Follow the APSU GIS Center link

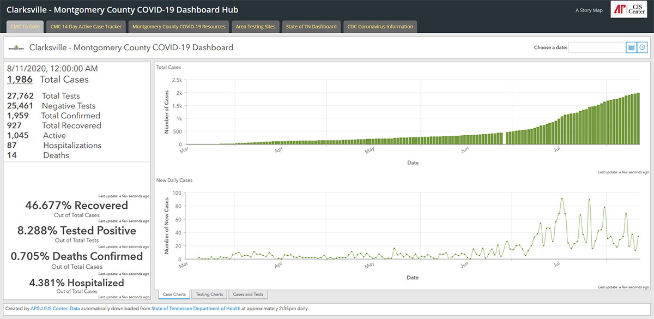49,309
